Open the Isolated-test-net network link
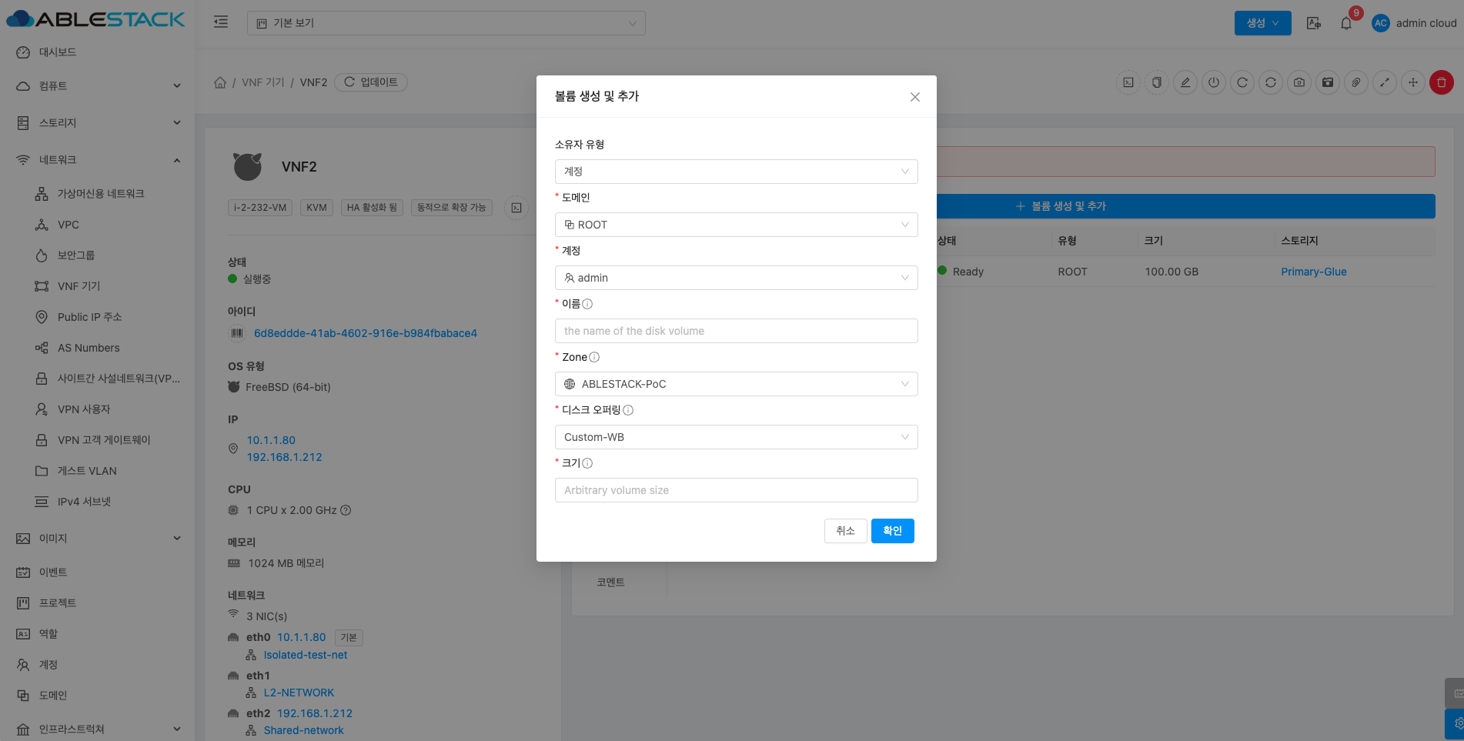The width and height of the screenshot is (1464, 741). point(306,655)
